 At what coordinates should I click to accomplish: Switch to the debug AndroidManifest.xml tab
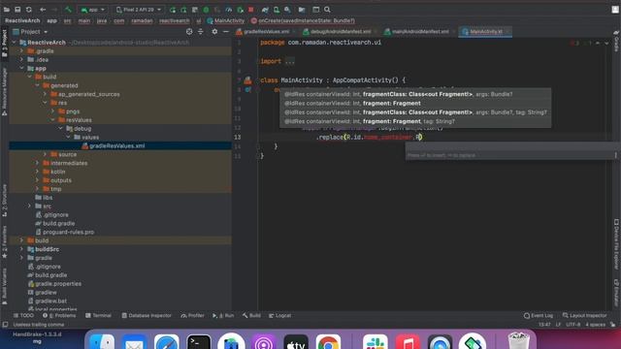click(339, 32)
